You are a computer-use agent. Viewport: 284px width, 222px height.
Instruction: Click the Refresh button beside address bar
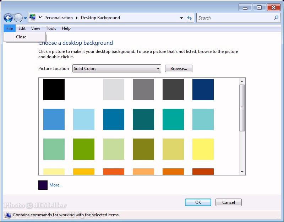[x=190, y=18]
